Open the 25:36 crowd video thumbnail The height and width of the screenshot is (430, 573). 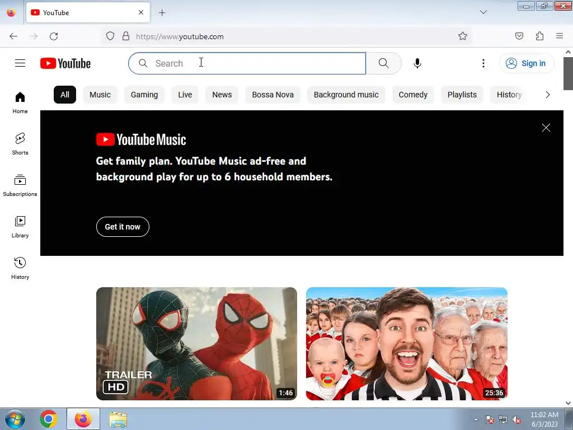tap(407, 344)
